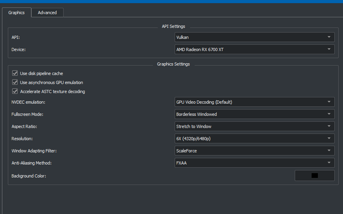
Task: Click the Aspect Ratio arrow icon
Action: pos(329,126)
